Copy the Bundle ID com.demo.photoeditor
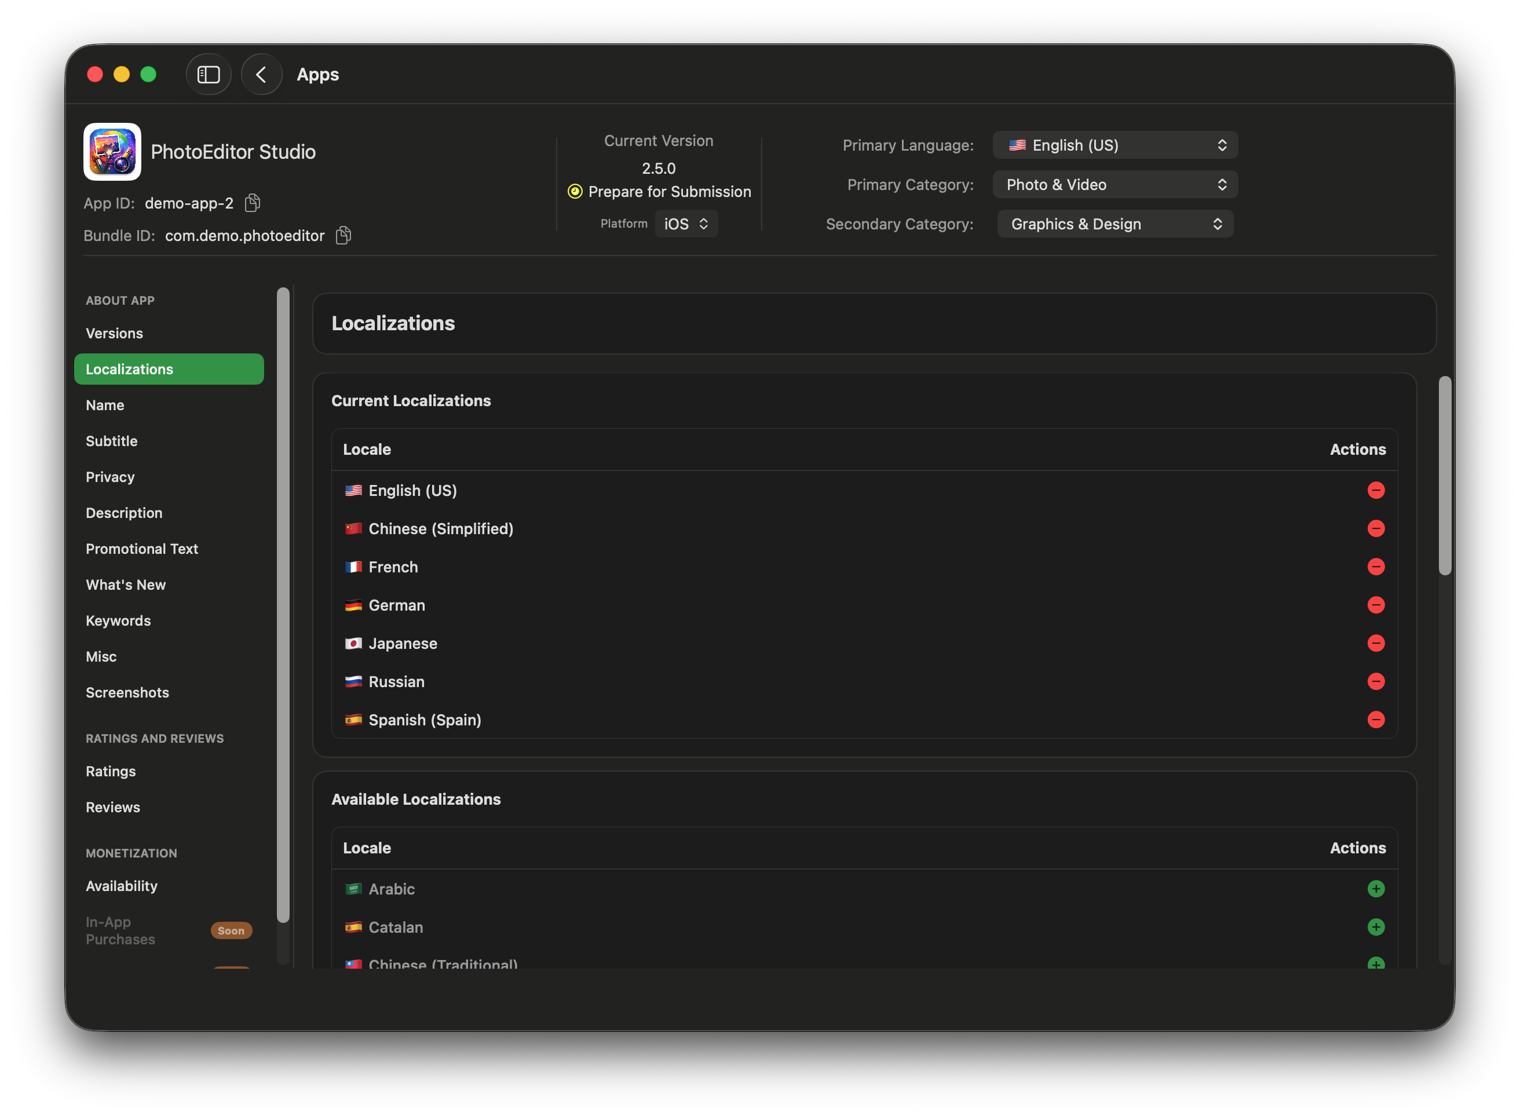Screen dimensions: 1520x1117 (344, 235)
